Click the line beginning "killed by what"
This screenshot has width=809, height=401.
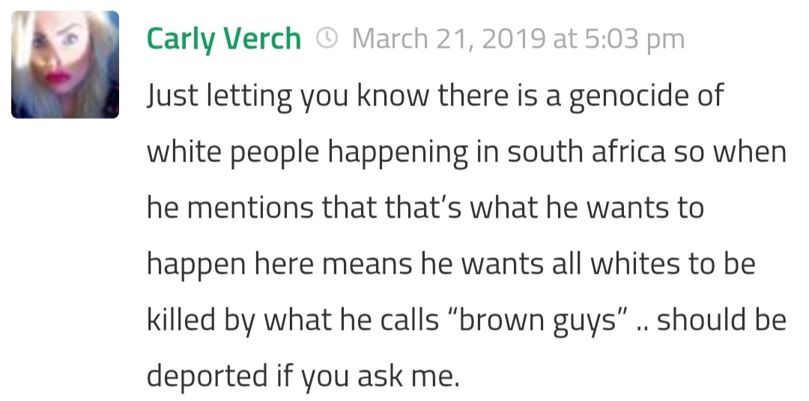tap(466, 320)
